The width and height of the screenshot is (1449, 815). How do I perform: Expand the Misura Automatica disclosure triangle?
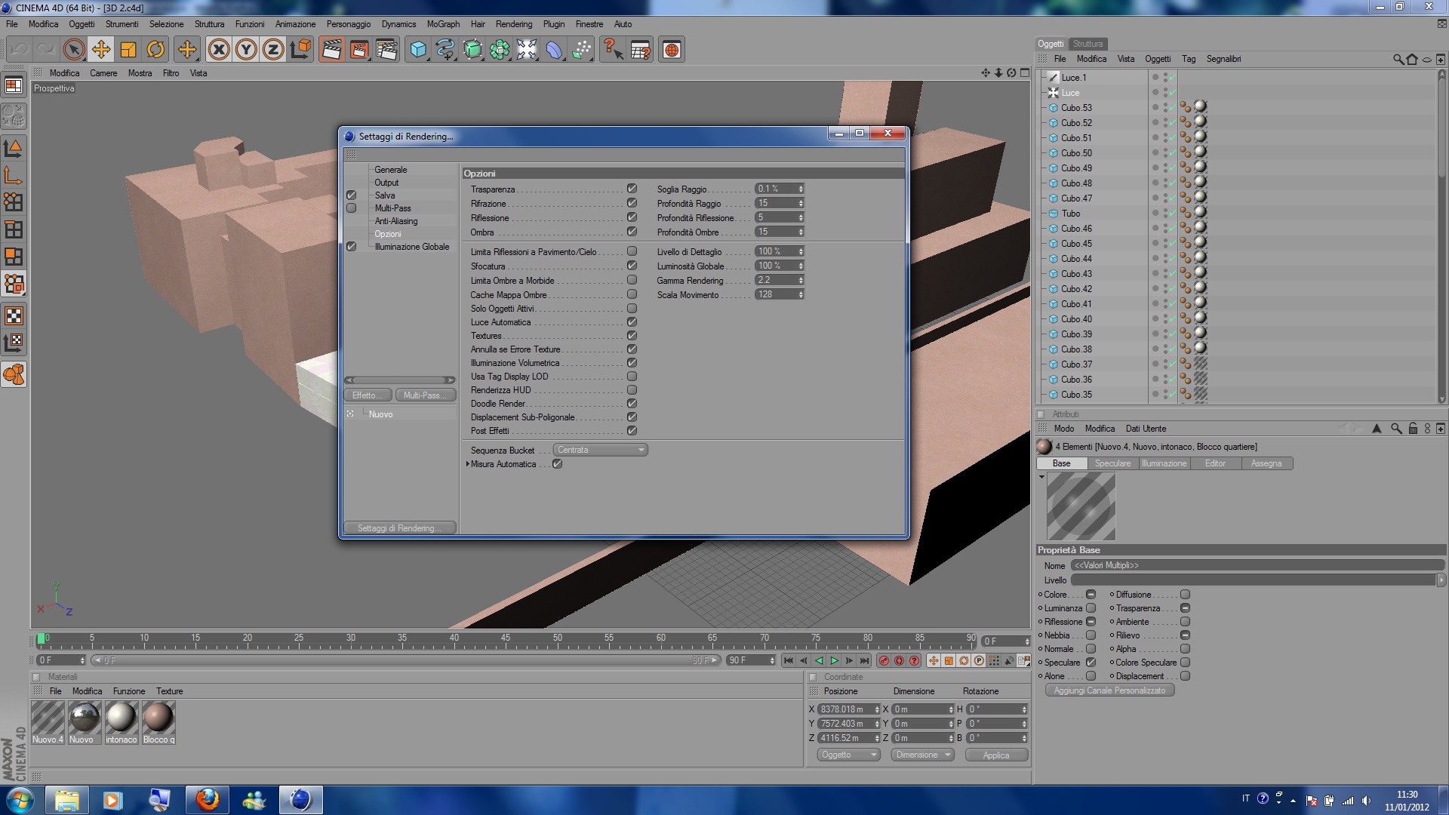(467, 464)
